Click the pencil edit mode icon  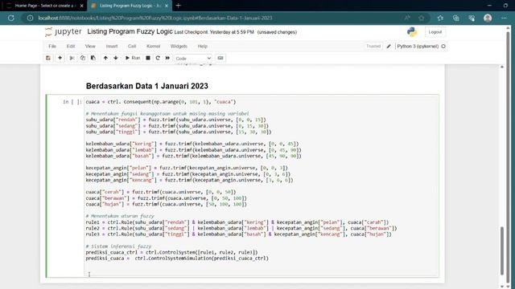click(389, 47)
